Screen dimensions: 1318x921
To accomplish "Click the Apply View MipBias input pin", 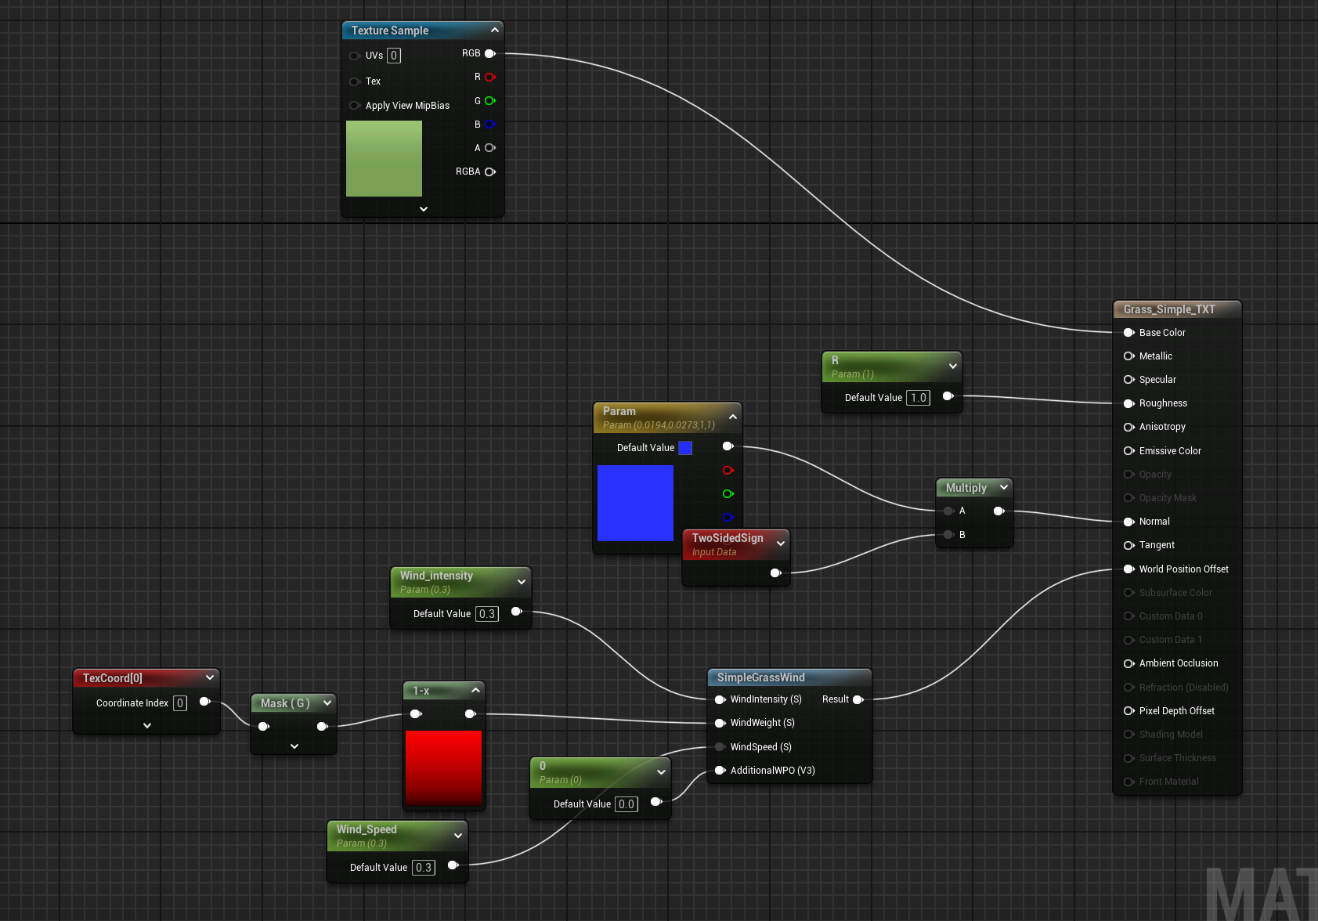I will (x=355, y=105).
